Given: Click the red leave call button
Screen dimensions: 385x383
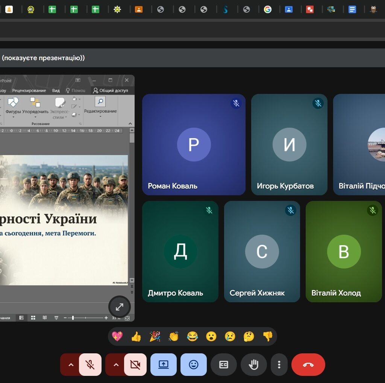Looking at the screenshot, I should coord(308,365).
